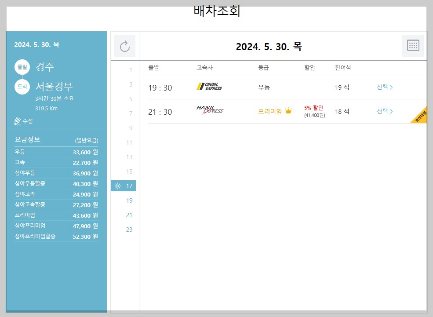This screenshot has height=317, width=433.
Task: Click hour 11 on the time scale
Action: pyautogui.click(x=129, y=142)
